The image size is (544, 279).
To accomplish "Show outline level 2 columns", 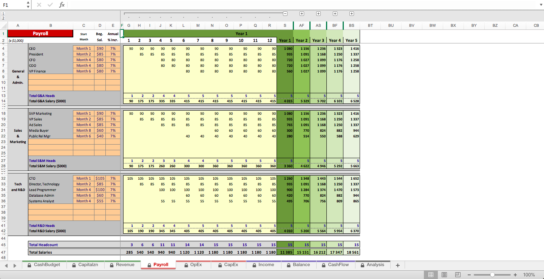I will pos(3,18).
